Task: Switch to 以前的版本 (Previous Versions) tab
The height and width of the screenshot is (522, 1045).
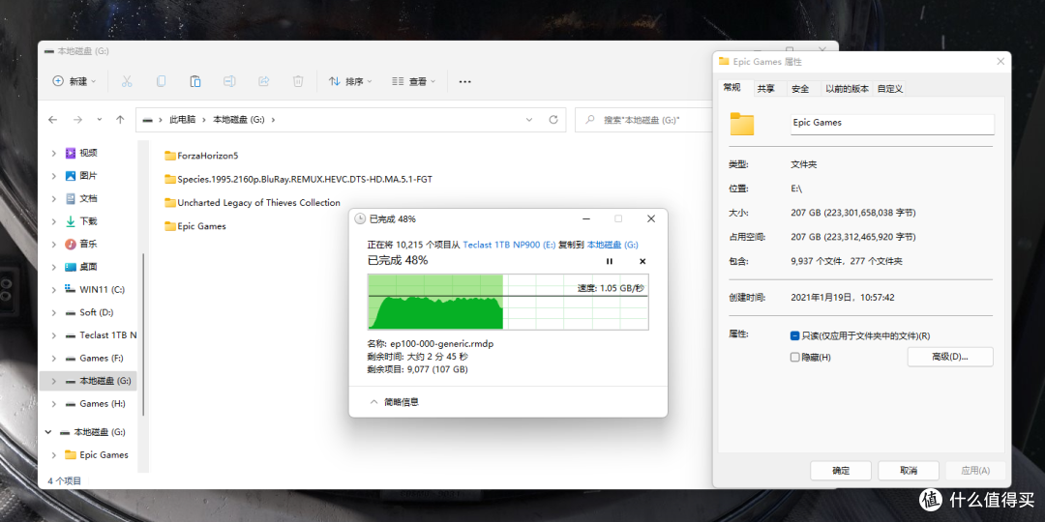Action: pyautogui.click(x=847, y=89)
